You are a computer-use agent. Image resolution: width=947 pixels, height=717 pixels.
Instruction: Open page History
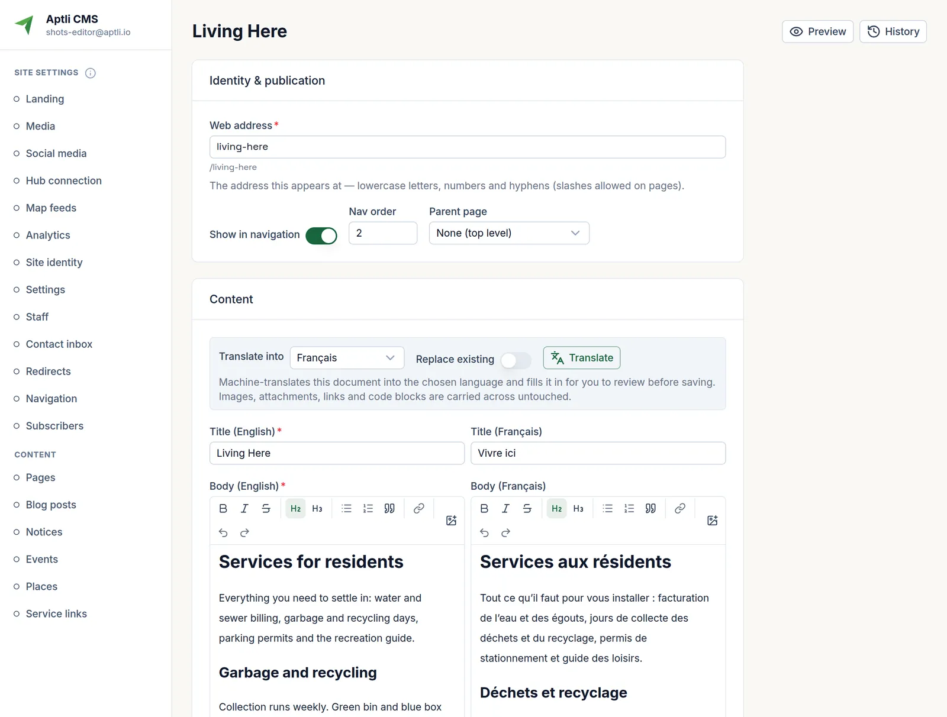click(x=893, y=32)
